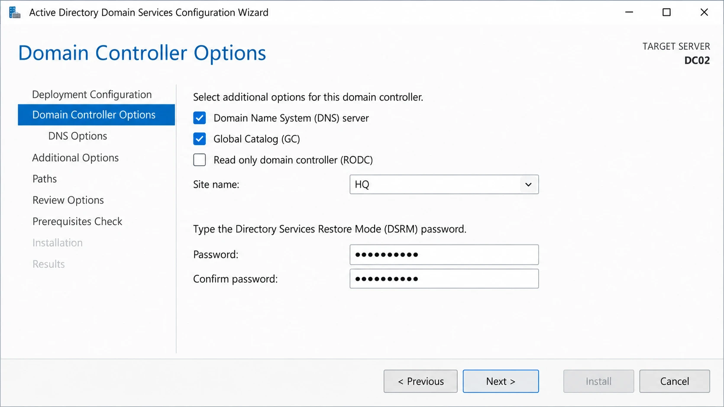Focus the Confirm password field
Image resolution: width=724 pixels, height=407 pixels.
point(444,279)
